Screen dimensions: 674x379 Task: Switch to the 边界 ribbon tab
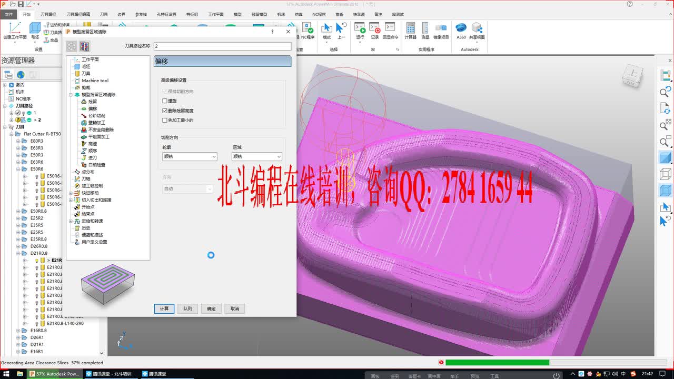point(122,14)
